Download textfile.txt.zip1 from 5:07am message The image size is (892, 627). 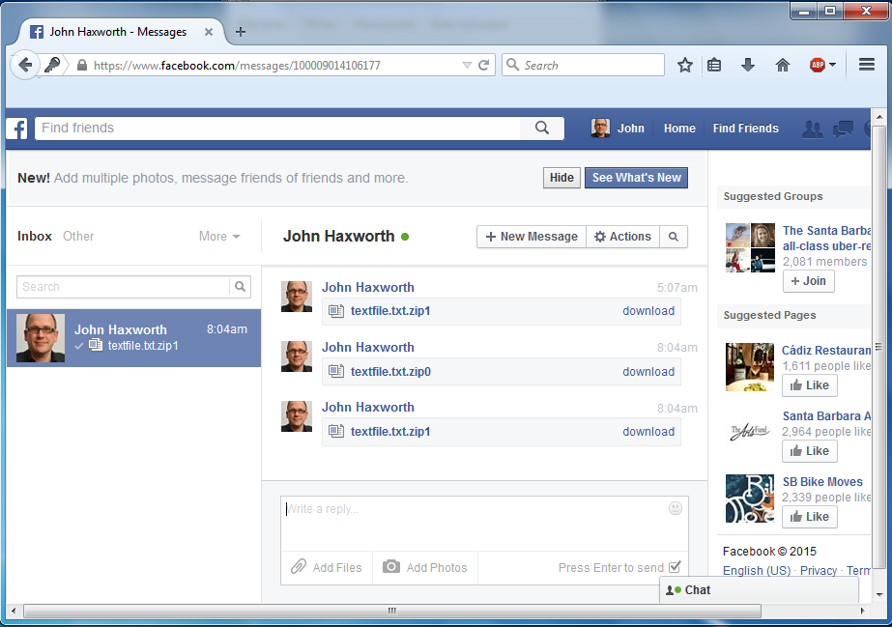pyautogui.click(x=648, y=311)
